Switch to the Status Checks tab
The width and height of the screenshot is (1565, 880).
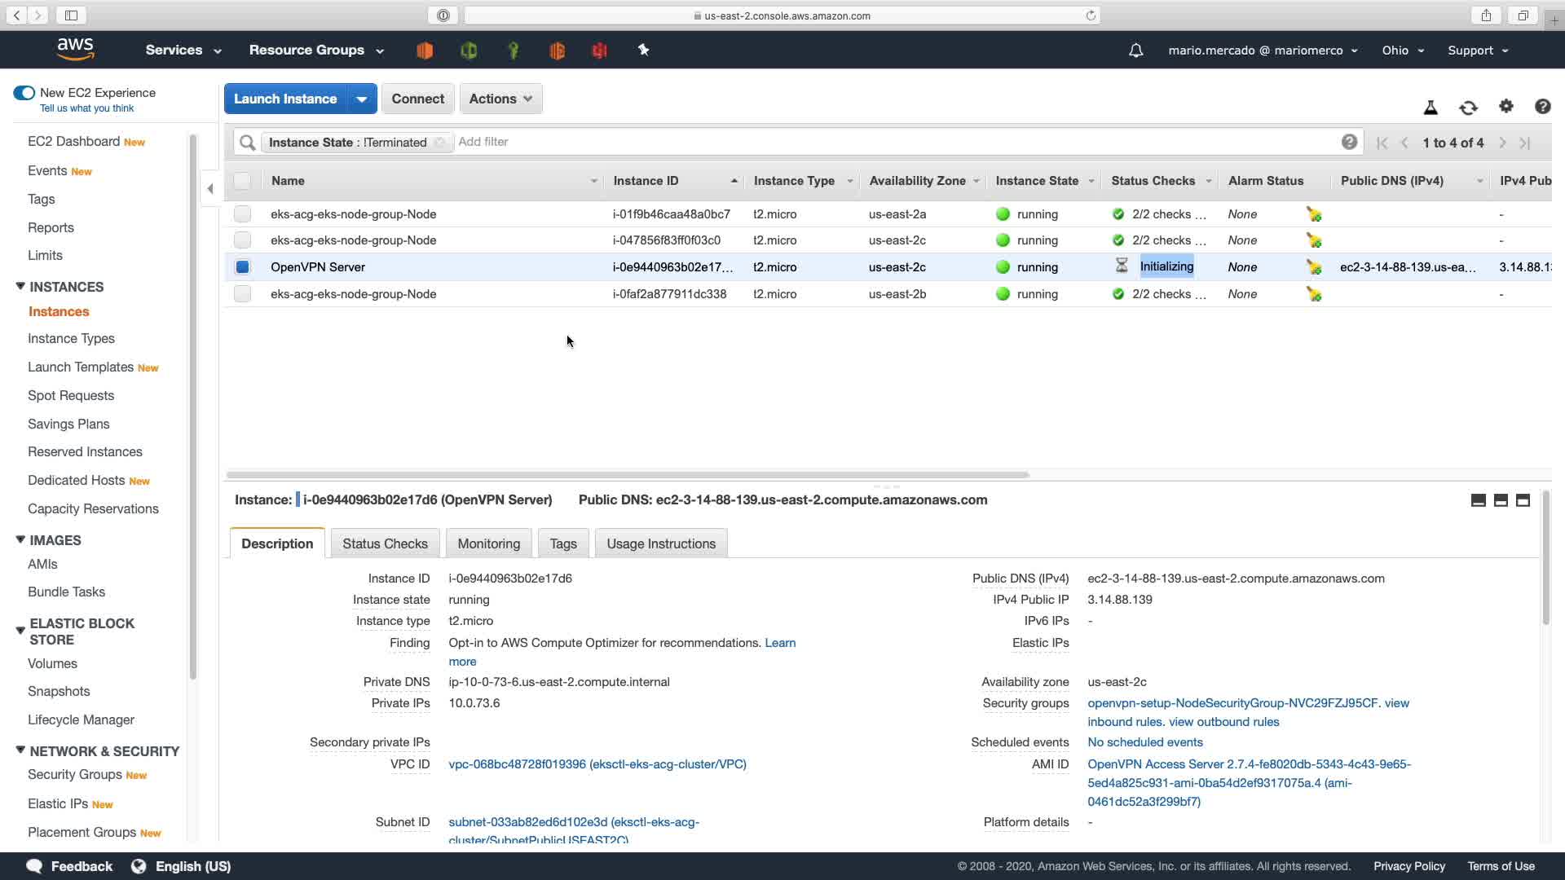(x=385, y=543)
